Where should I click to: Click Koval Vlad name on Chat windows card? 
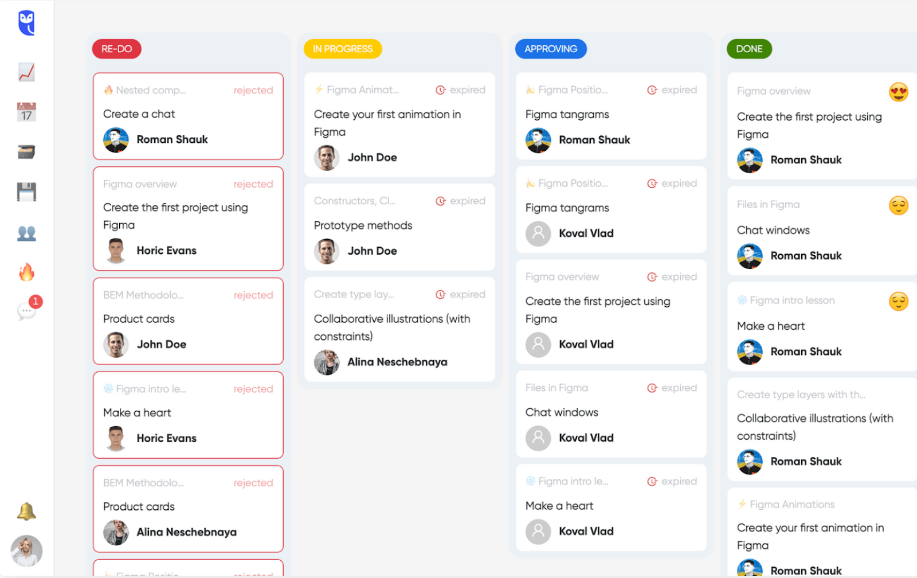click(x=586, y=438)
